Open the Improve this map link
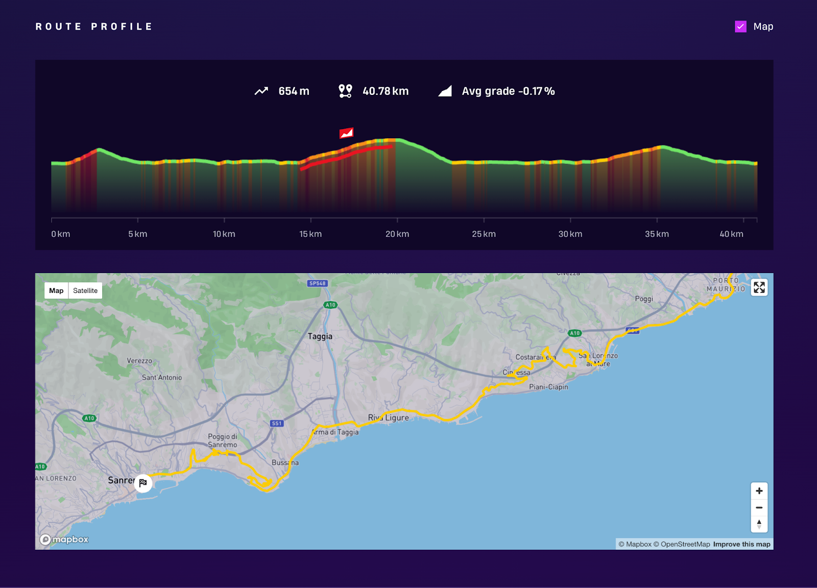Viewport: 817px width, 588px height. pyautogui.click(x=741, y=544)
